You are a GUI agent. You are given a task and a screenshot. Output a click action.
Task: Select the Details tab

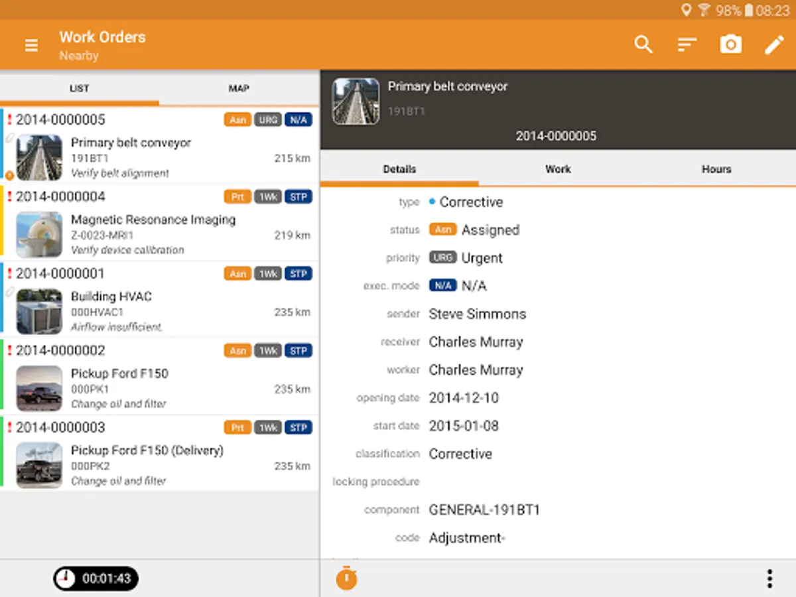[399, 169]
